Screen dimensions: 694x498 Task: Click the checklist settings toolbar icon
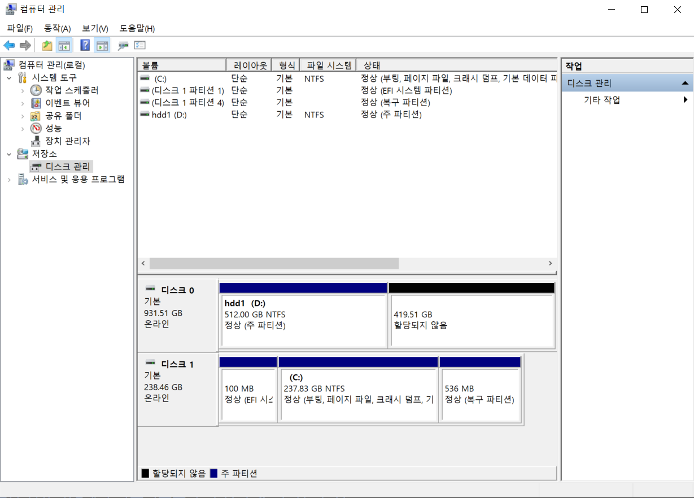pyautogui.click(x=139, y=46)
